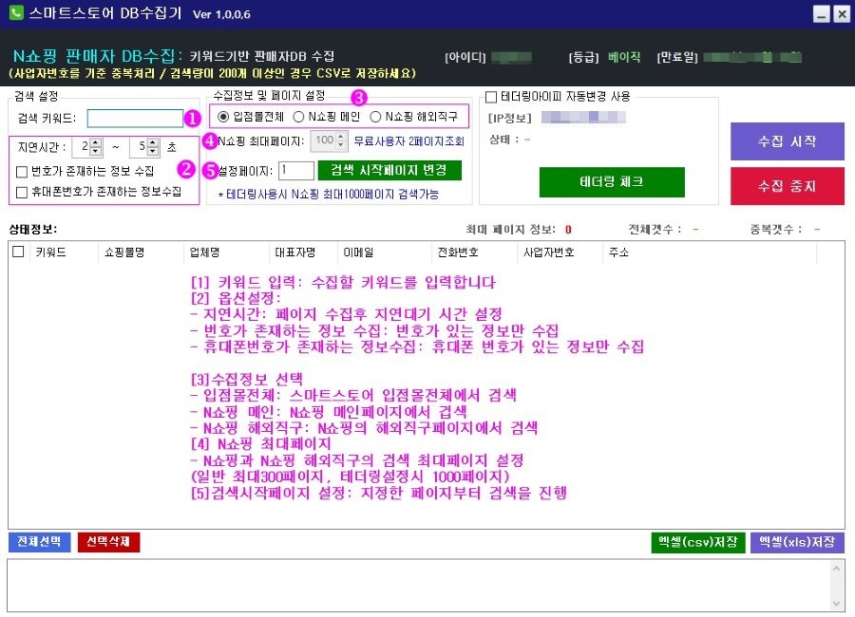Click the 선택삭제 button
855x617 pixels.
[x=108, y=542]
